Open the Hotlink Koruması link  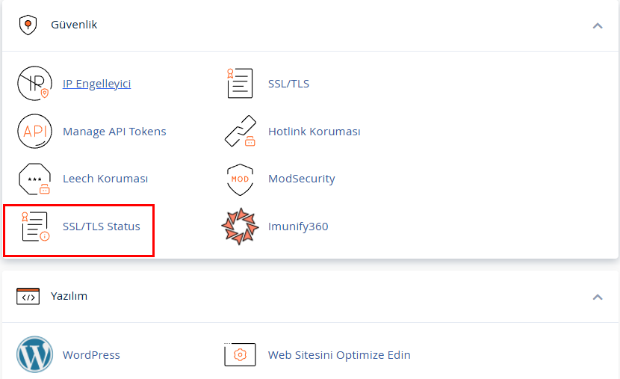coord(314,132)
